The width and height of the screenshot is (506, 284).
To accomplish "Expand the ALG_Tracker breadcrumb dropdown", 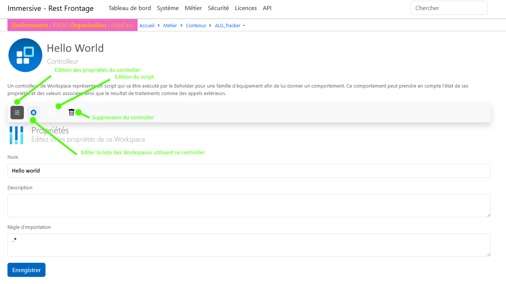I will point(230,25).
